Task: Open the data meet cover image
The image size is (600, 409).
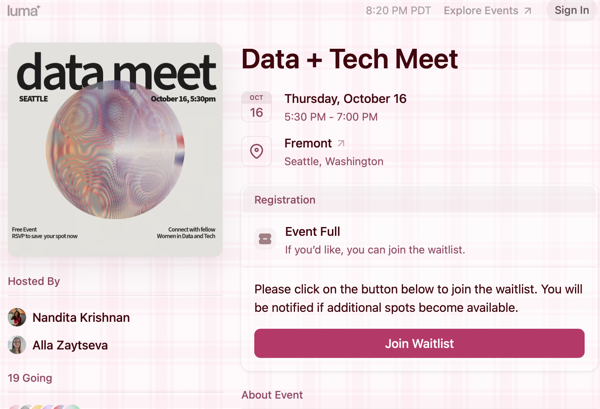Action: [x=115, y=150]
